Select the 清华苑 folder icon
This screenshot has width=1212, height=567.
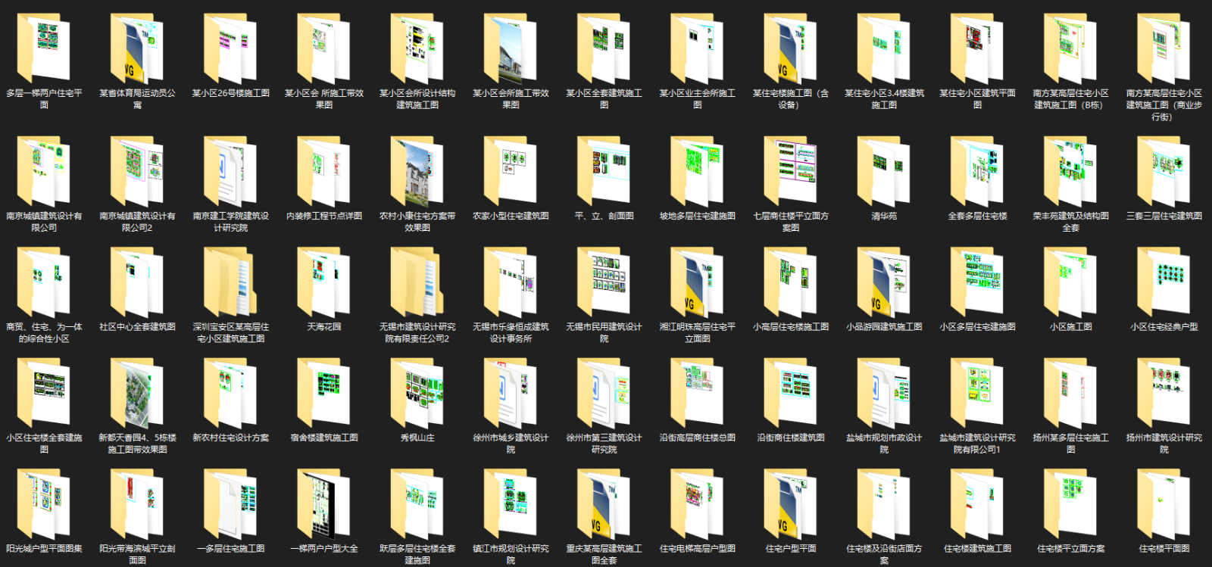(x=884, y=171)
